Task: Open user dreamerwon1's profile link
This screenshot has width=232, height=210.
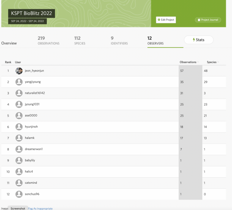Action: pos(34,149)
